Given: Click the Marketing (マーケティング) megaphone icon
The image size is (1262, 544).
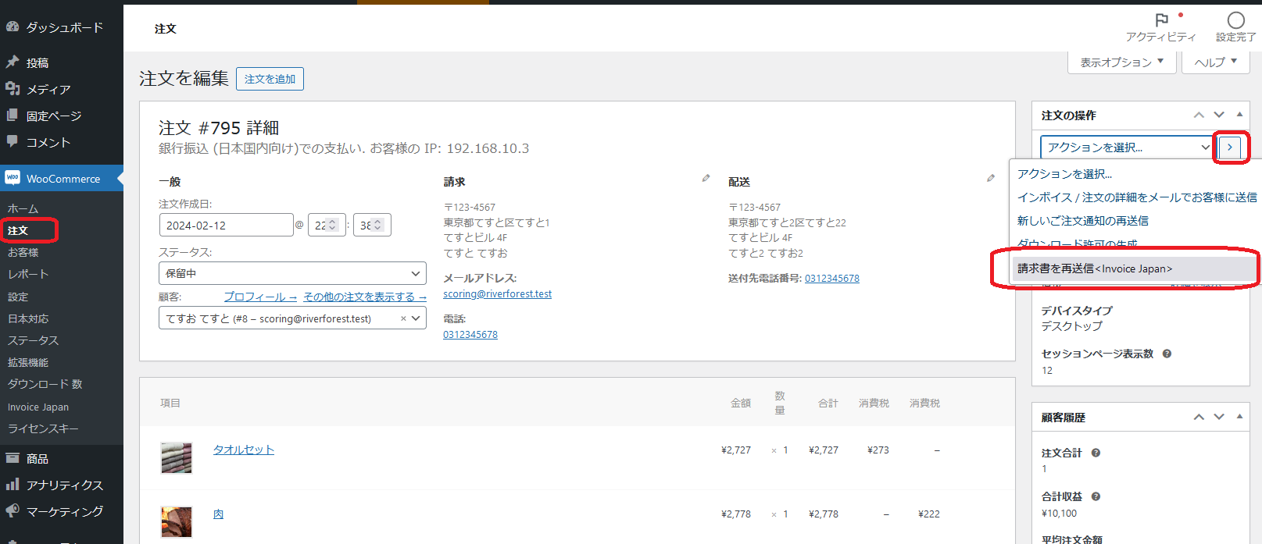Looking at the screenshot, I should point(13,511).
